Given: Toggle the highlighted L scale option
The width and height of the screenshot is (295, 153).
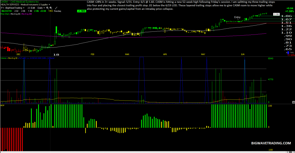Looking at the screenshot, I should tap(288, 53).
